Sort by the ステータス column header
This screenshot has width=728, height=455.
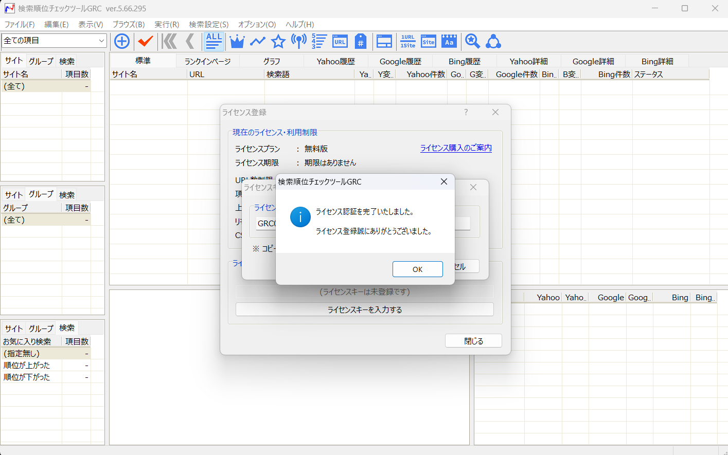pos(670,74)
